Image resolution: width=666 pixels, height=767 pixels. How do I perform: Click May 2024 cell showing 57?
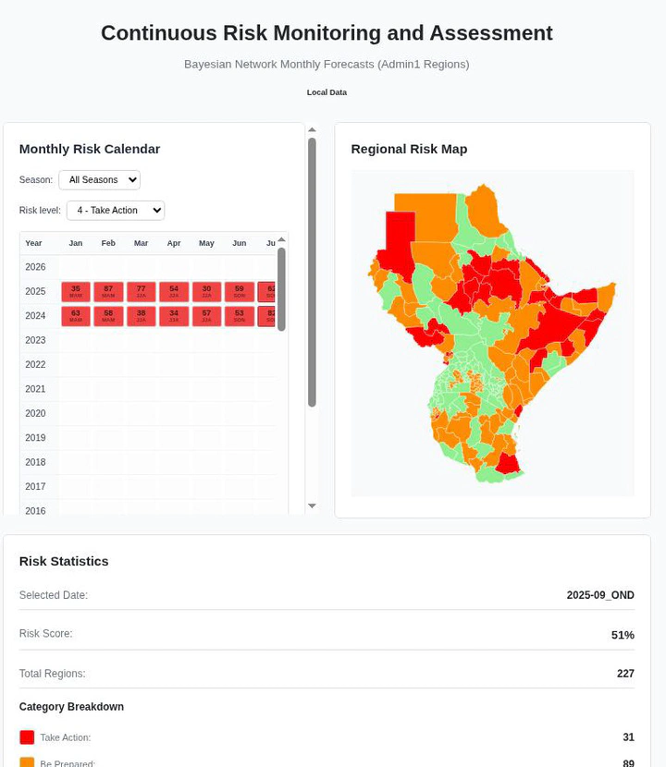[206, 316]
